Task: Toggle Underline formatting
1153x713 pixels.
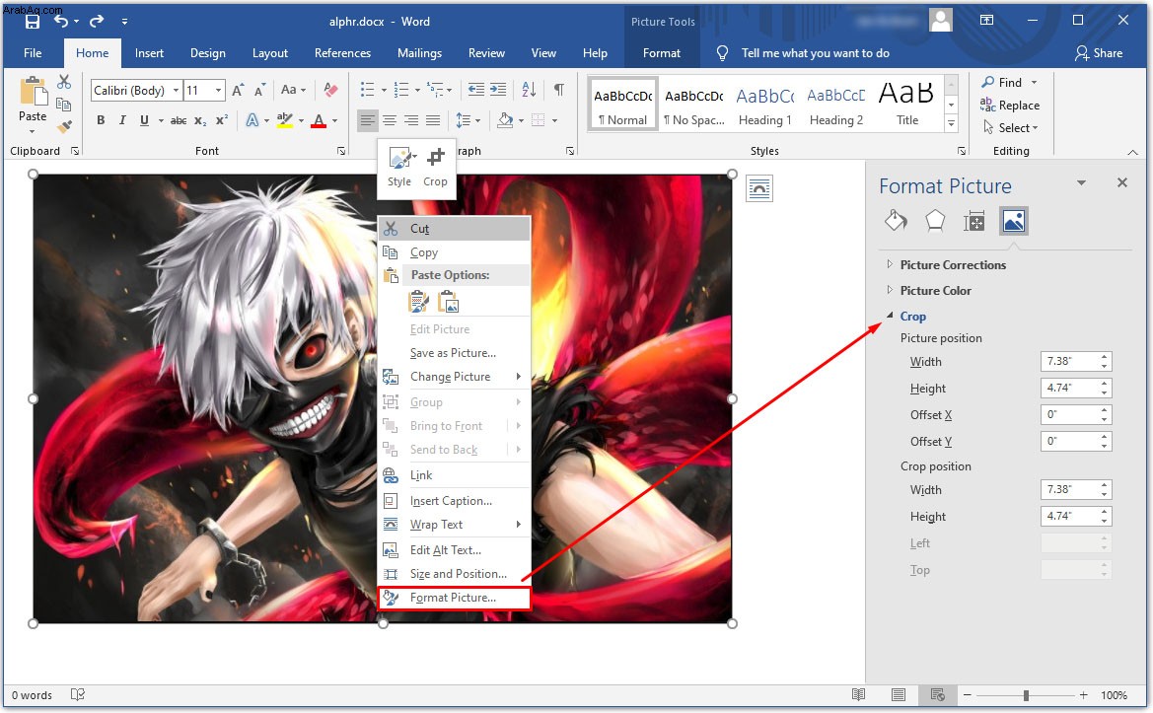Action: tap(144, 120)
